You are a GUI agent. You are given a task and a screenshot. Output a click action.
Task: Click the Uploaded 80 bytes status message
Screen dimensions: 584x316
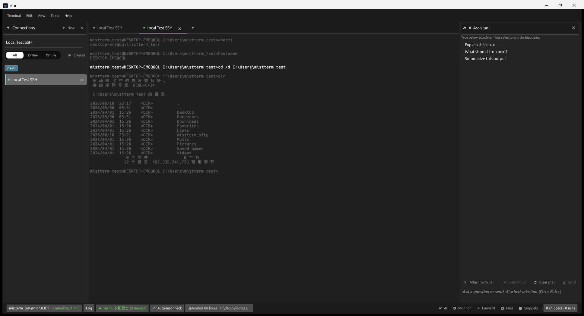tap(219, 308)
